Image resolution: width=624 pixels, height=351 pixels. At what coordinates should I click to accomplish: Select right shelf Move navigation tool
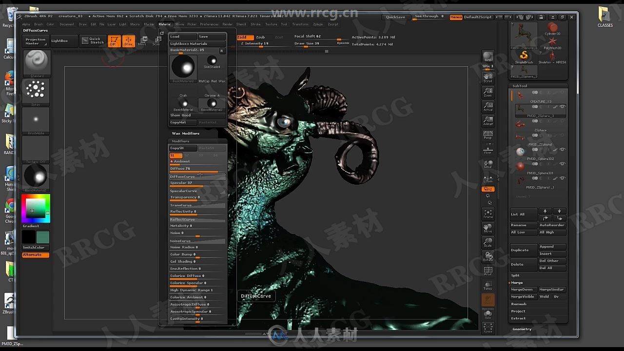coord(488,228)
